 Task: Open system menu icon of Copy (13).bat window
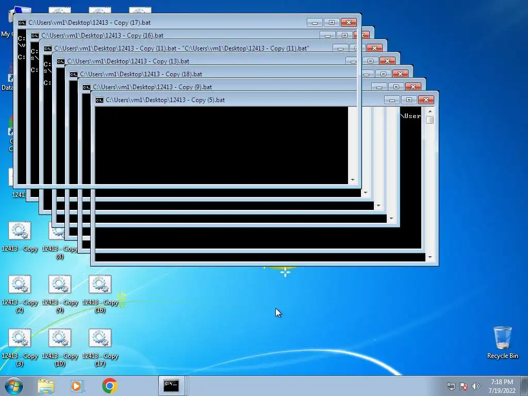pos(61,61)
